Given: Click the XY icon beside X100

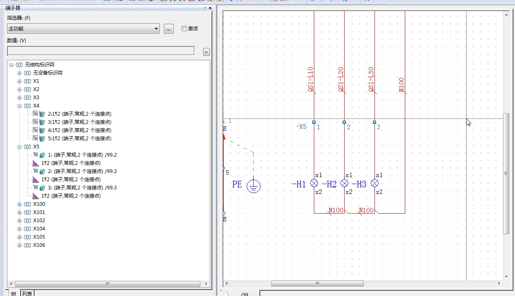Looking at the screenshot, I should pyautogui.click(x=27, y=204).
